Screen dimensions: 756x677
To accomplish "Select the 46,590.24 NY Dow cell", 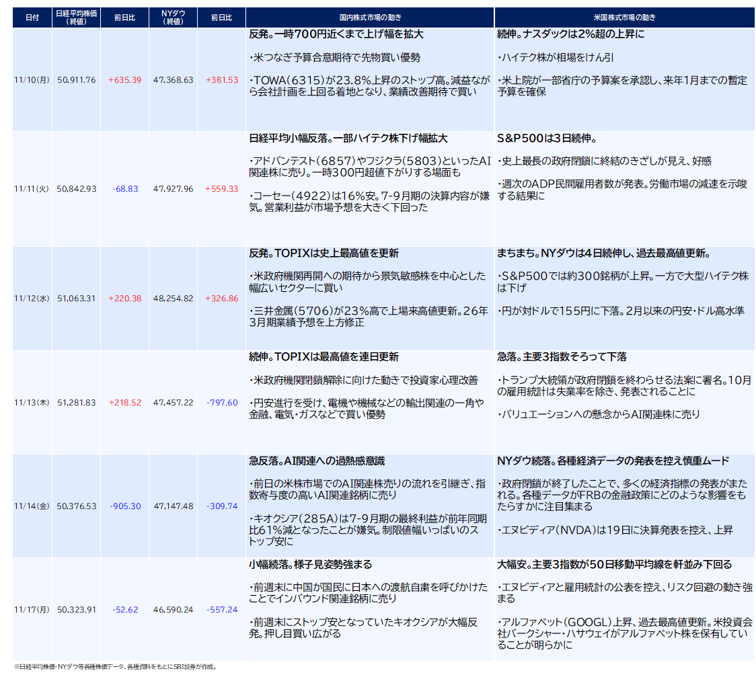I will tap(173, 610).
